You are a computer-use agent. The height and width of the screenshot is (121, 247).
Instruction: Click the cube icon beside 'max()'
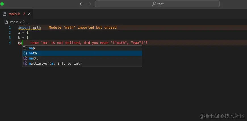click(x=25, y=58)
